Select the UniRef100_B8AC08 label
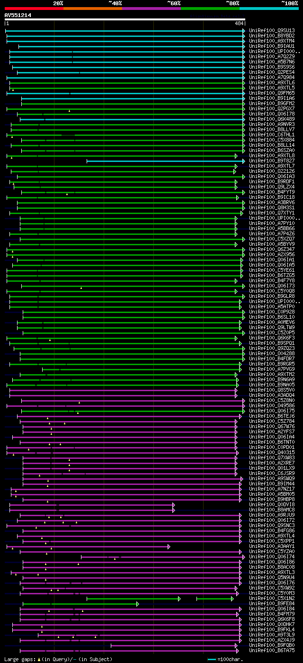Viewport: 303px width, 663px height. [272, 567]
